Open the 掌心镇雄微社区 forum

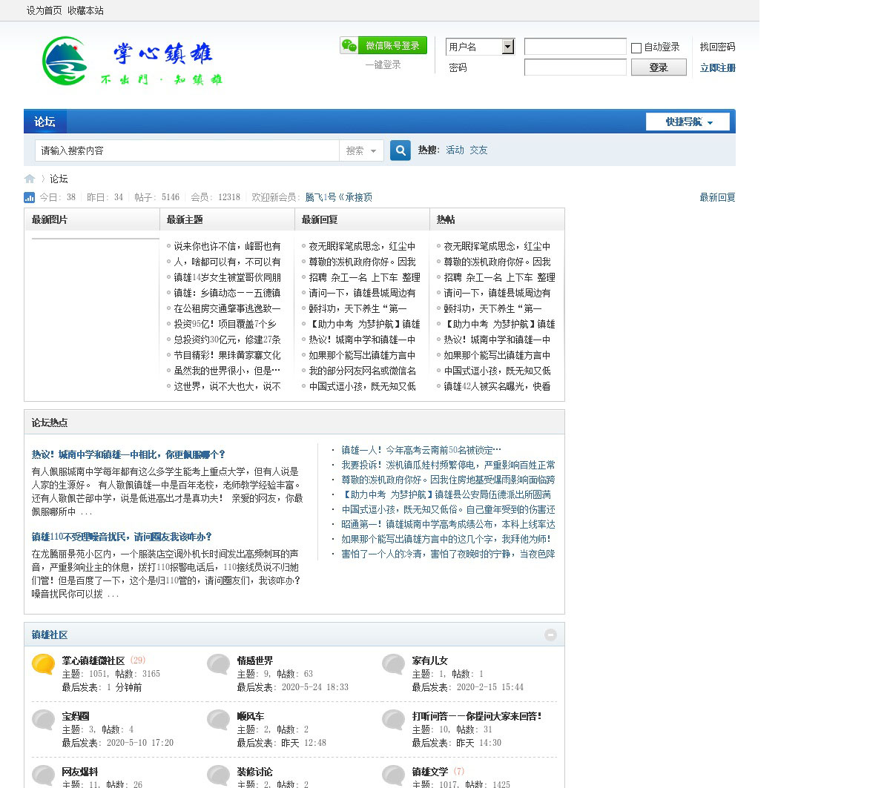(x=93, y=660)
